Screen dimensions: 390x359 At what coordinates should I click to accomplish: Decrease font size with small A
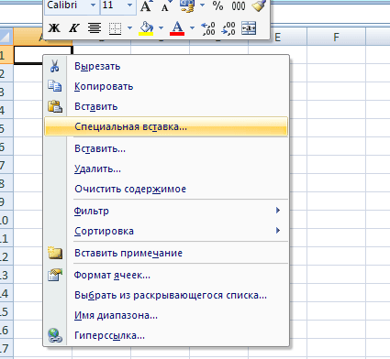[165, 6]
